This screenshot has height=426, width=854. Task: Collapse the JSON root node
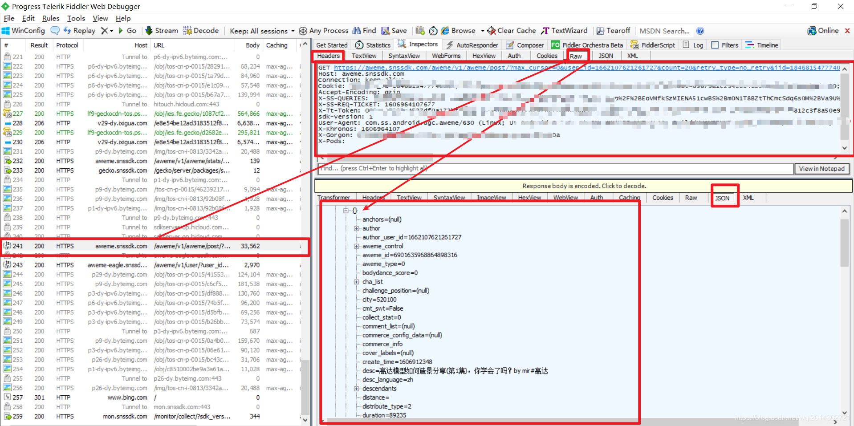pyautogui.click(x=346, y=211)
